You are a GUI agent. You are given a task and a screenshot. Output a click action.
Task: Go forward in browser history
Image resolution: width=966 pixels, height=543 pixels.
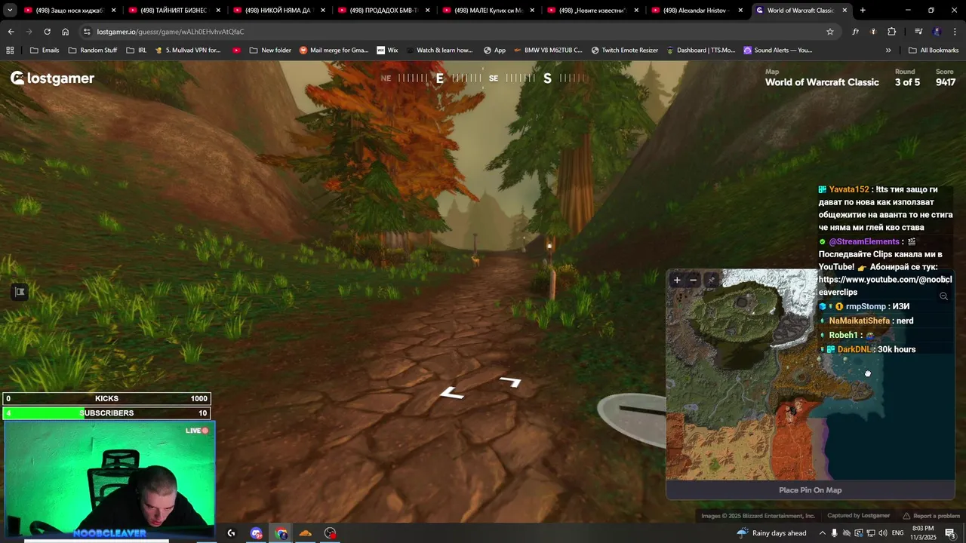(29, 32)
